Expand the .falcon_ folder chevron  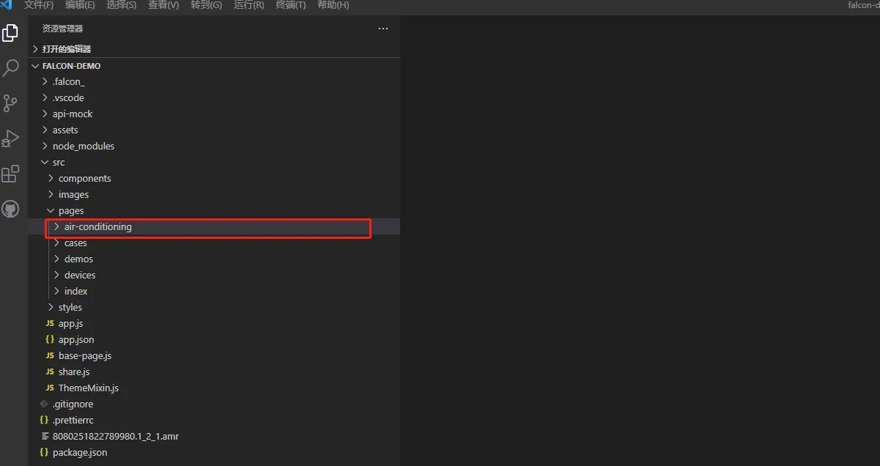[45, 81]
